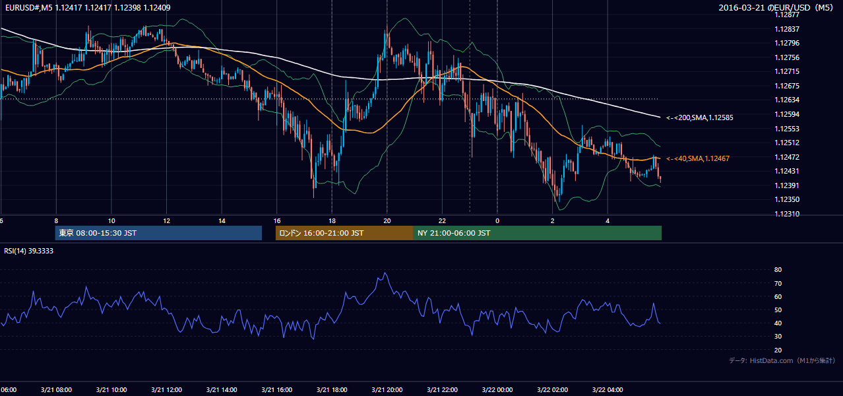Click price axis level 1.12553
This screenshot has width=843, height=396.
point(787,129)
